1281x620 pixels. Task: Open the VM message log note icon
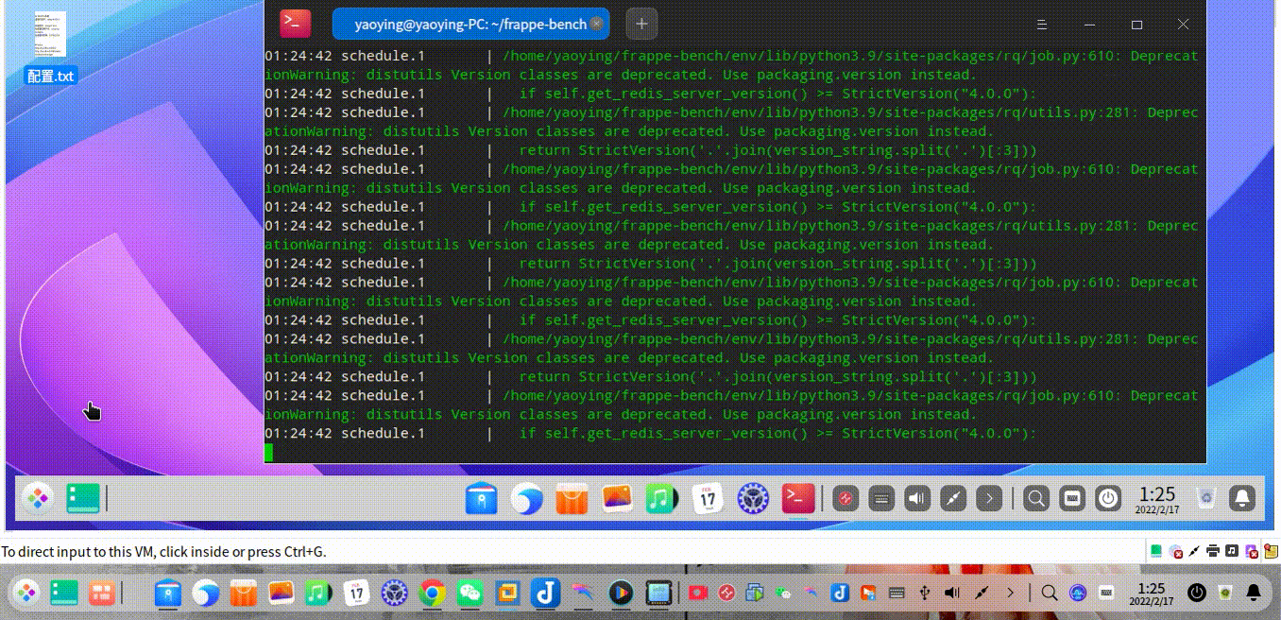pyautogui.click(x=1272, y=551)
